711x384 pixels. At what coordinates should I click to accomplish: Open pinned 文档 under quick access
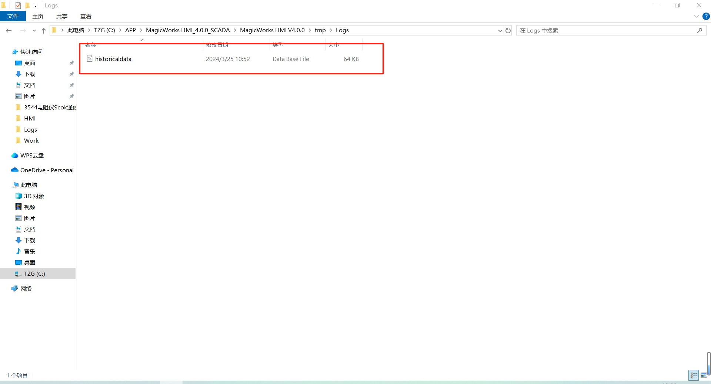pyautogui.click(x=29, y=85)
